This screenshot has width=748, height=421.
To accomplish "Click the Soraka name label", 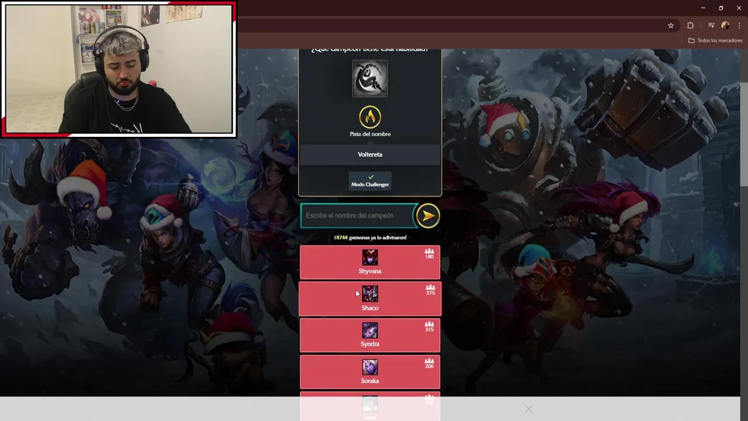I will (370, 381).
